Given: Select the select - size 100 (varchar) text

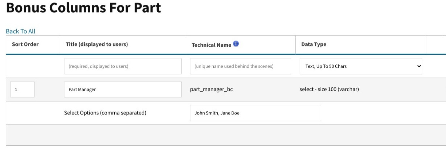Looking at the screenshot, I should tap(329, 89).
